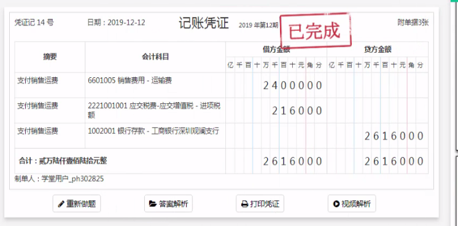
Task: Click the 借方金额 column header
Action: [276, 49]
